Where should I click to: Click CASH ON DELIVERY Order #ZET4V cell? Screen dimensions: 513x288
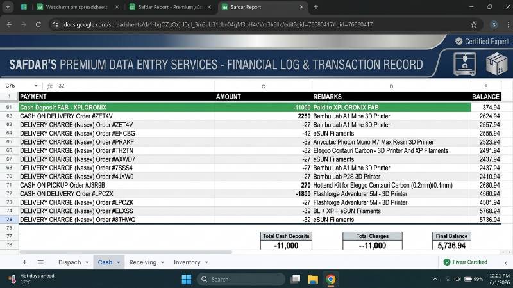[x=117, y=116]
